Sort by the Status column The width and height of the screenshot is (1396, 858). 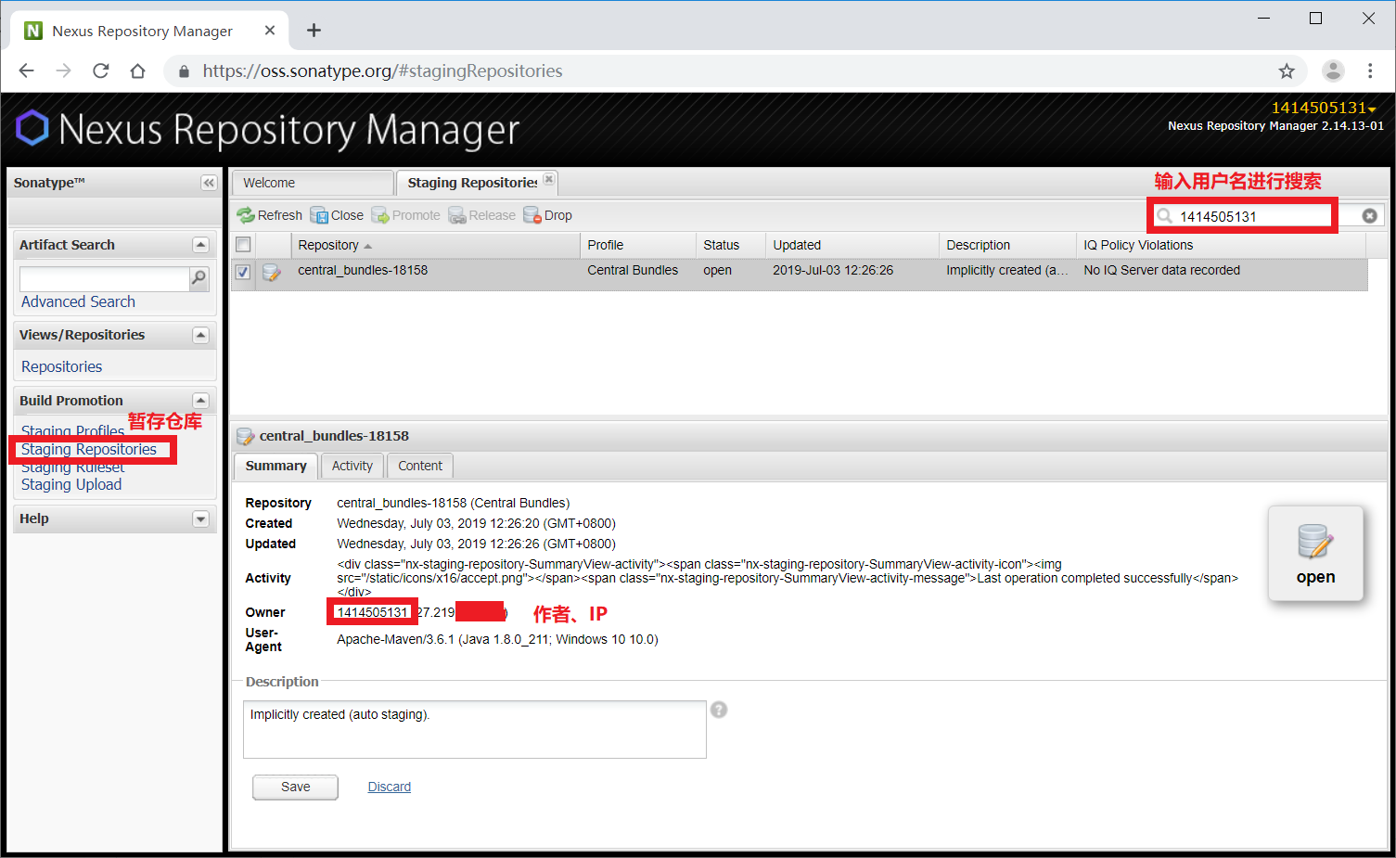[731, 245]
